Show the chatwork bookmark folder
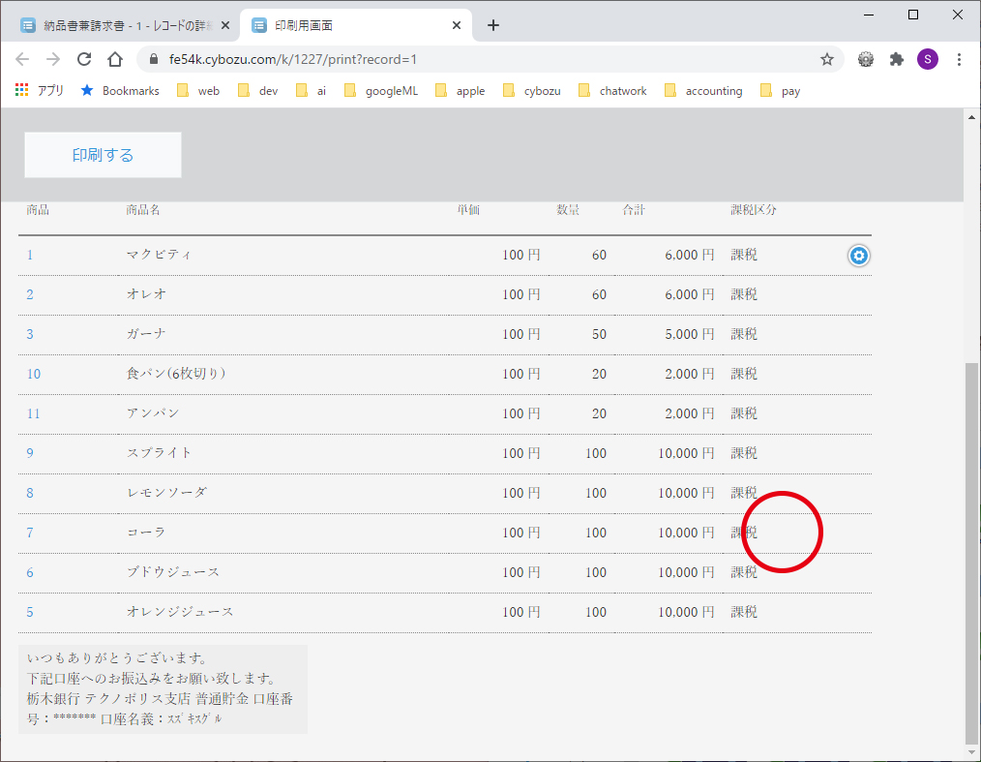Viewport: 981px width, 762px height. coord(612,91)
